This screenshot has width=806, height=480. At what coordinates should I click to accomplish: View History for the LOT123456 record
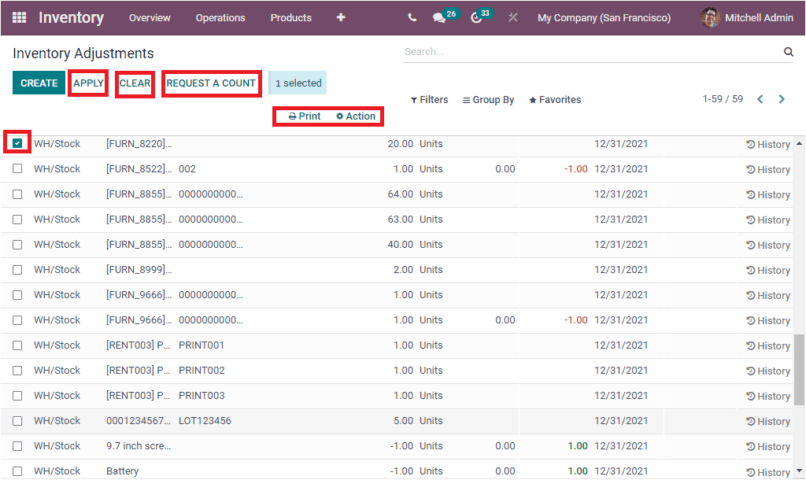point(767,421)
